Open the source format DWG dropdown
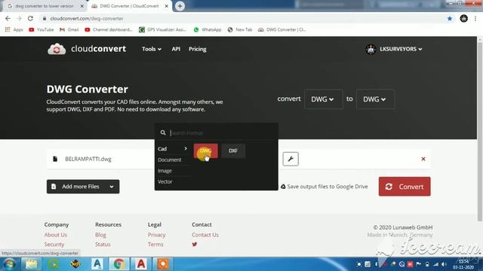 (x=323, y=99)
